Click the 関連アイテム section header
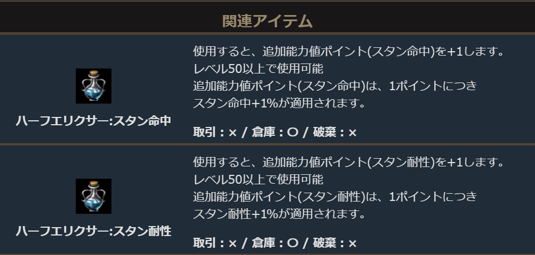 [x=267, y=21]
